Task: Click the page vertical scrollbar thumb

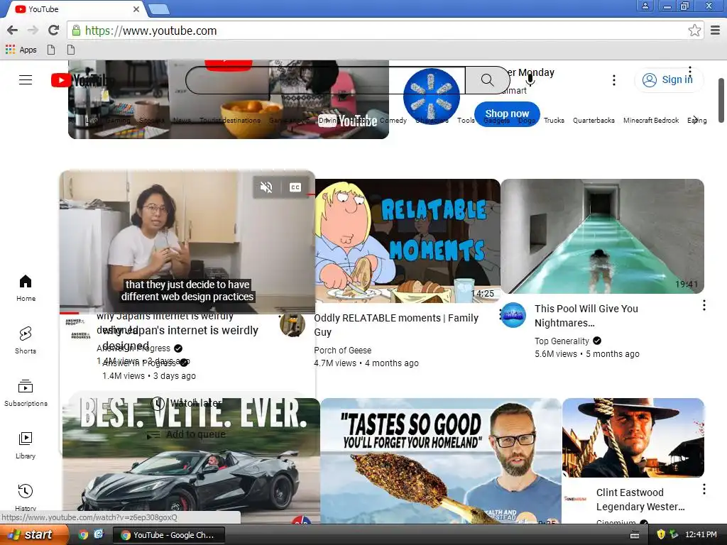Action: tap(721, 100)
